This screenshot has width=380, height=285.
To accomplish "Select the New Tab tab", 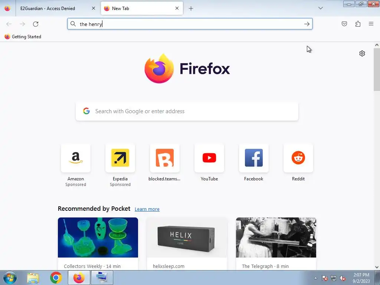I will pyautogui.click(x=142, y=9).
